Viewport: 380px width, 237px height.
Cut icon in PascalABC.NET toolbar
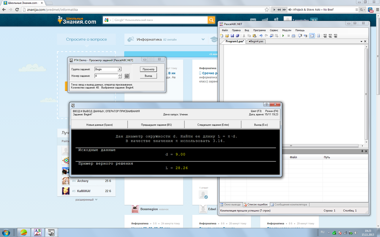point(244,36)
